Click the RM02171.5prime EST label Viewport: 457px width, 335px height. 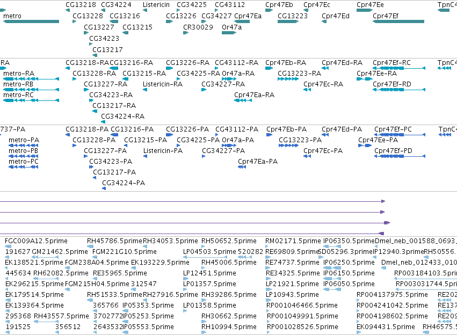pyautogui.click(x=293, y=241)
